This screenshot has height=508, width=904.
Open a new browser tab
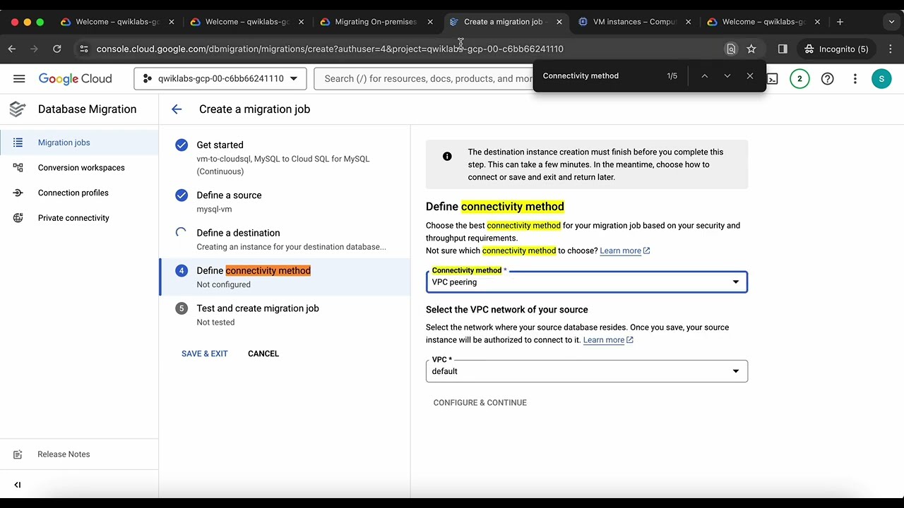click(x=840, y=22)
